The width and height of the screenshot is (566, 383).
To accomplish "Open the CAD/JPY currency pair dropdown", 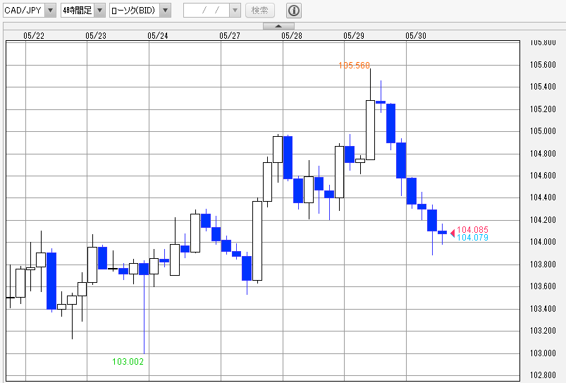I will coord(50,11).
